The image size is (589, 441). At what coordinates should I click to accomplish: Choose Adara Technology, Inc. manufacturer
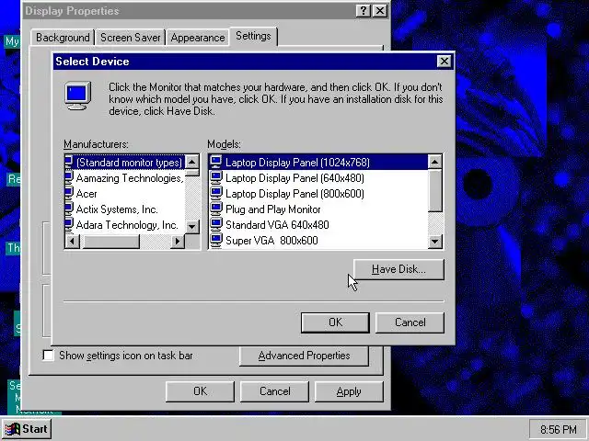pyautogui.click(x=125, y=224)
